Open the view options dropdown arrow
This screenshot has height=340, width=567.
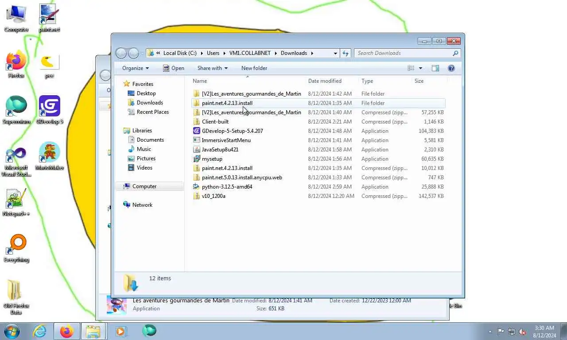420,68
